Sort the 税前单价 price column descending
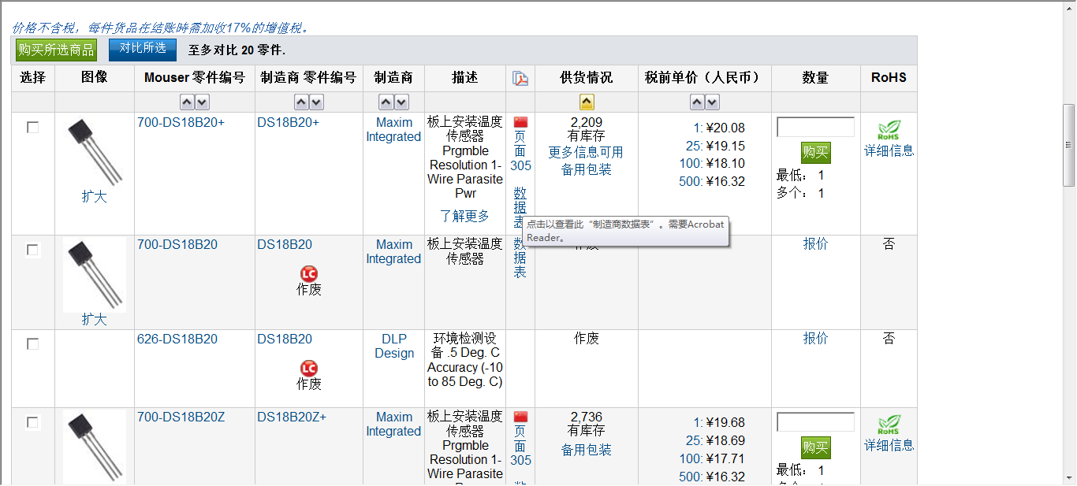The width and height of the screenshot is (1077, 486). pyautogui.click(x=713, y=102)
